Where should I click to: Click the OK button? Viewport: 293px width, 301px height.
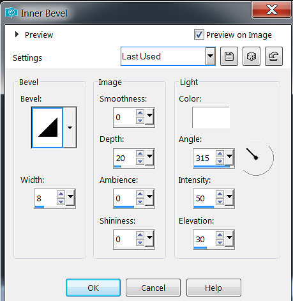(x=93, y=288)
